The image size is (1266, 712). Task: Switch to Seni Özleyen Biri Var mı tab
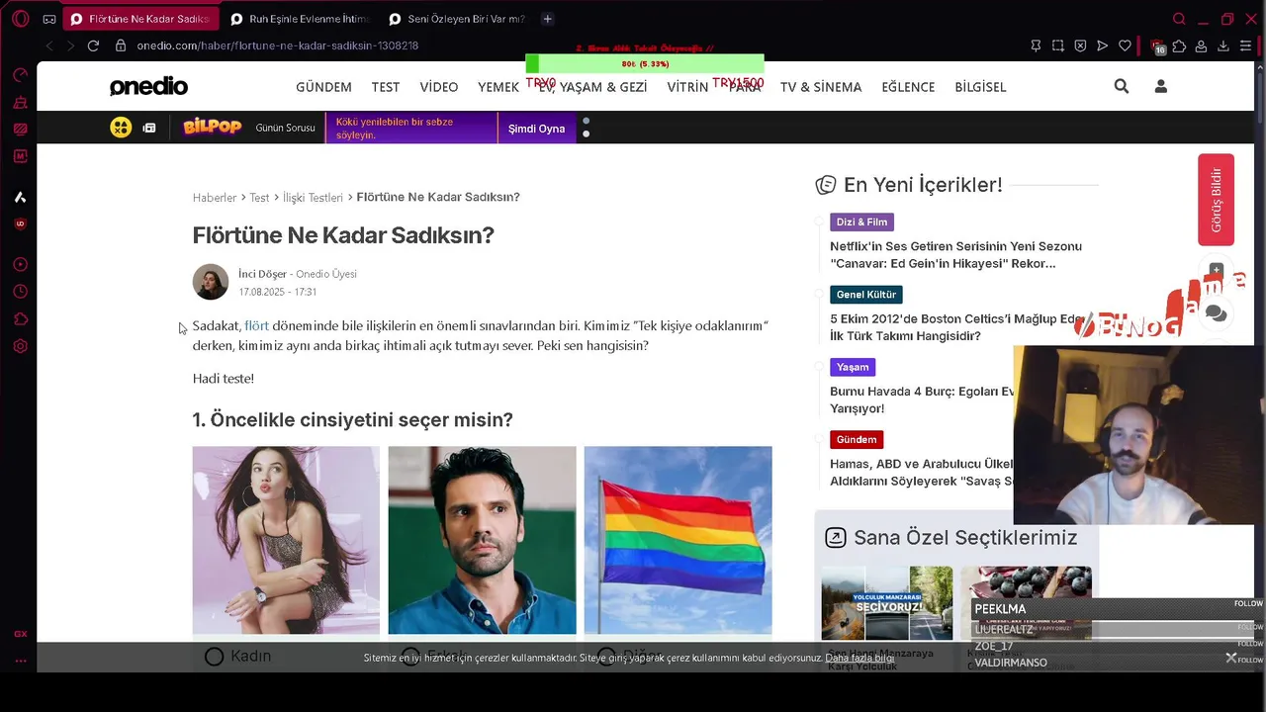coord(458,19)
